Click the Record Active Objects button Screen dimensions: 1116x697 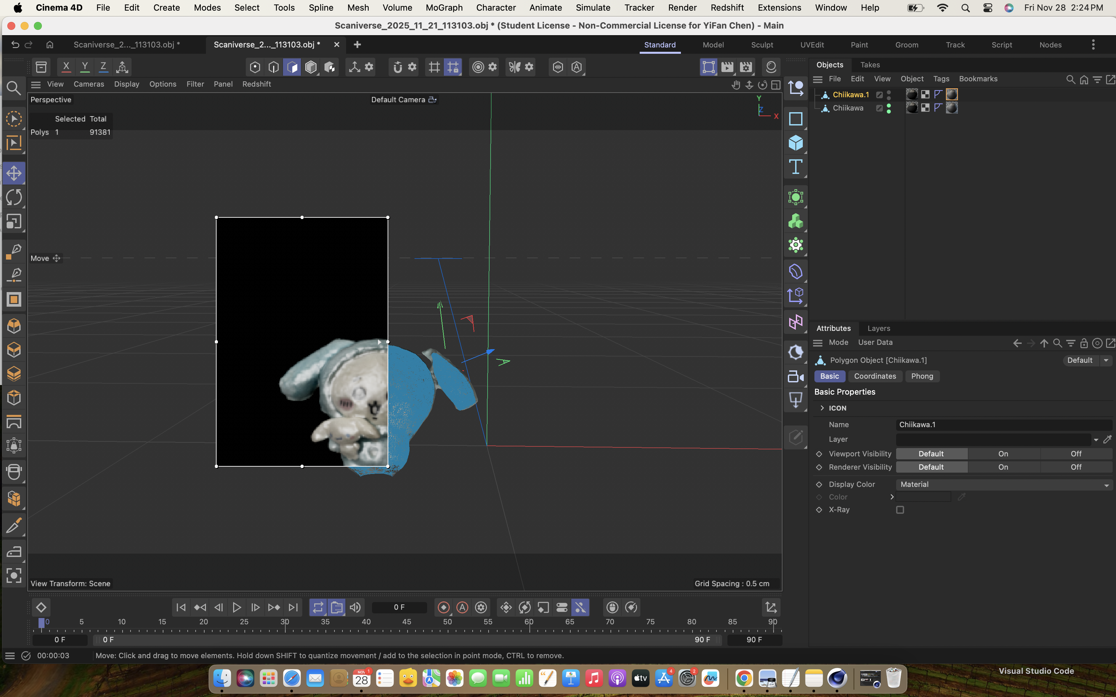tap(444, 608)
